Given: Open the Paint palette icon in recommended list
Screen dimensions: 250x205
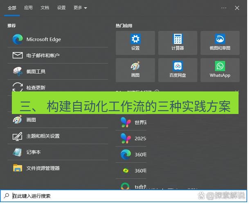Looking at the screenshot, I should coord(17,120).
